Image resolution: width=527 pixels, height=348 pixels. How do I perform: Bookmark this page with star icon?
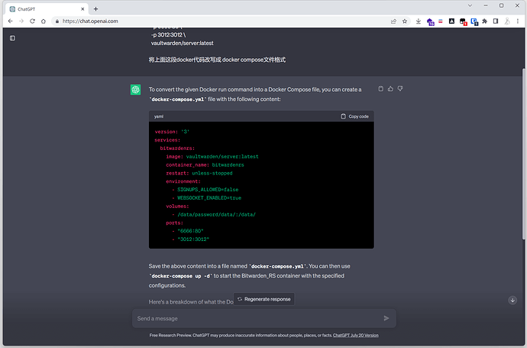[x=405, y=21]
